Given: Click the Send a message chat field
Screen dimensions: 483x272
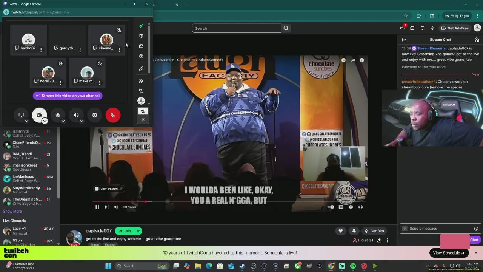Looking at the screenshot, I should click(x=440, y=229).
